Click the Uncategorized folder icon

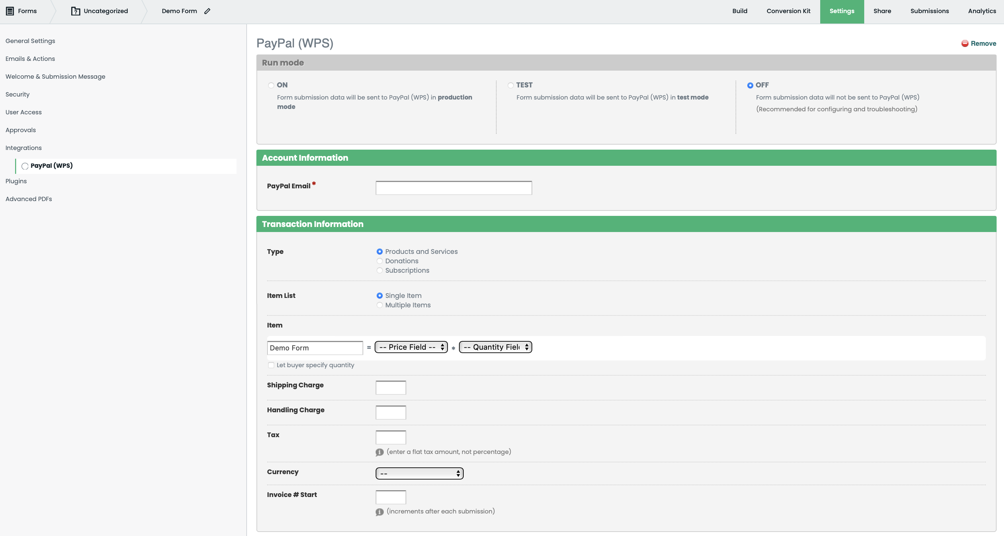[75, 11]
